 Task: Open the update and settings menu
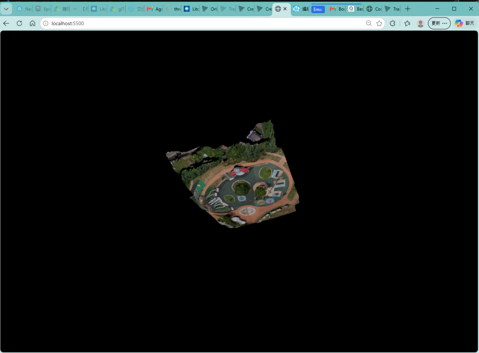pyautogui.click(x=439, y=23)
